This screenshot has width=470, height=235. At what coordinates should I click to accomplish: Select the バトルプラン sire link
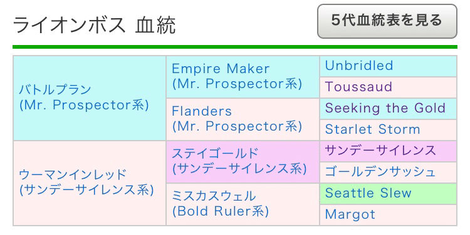coord(55,90)
